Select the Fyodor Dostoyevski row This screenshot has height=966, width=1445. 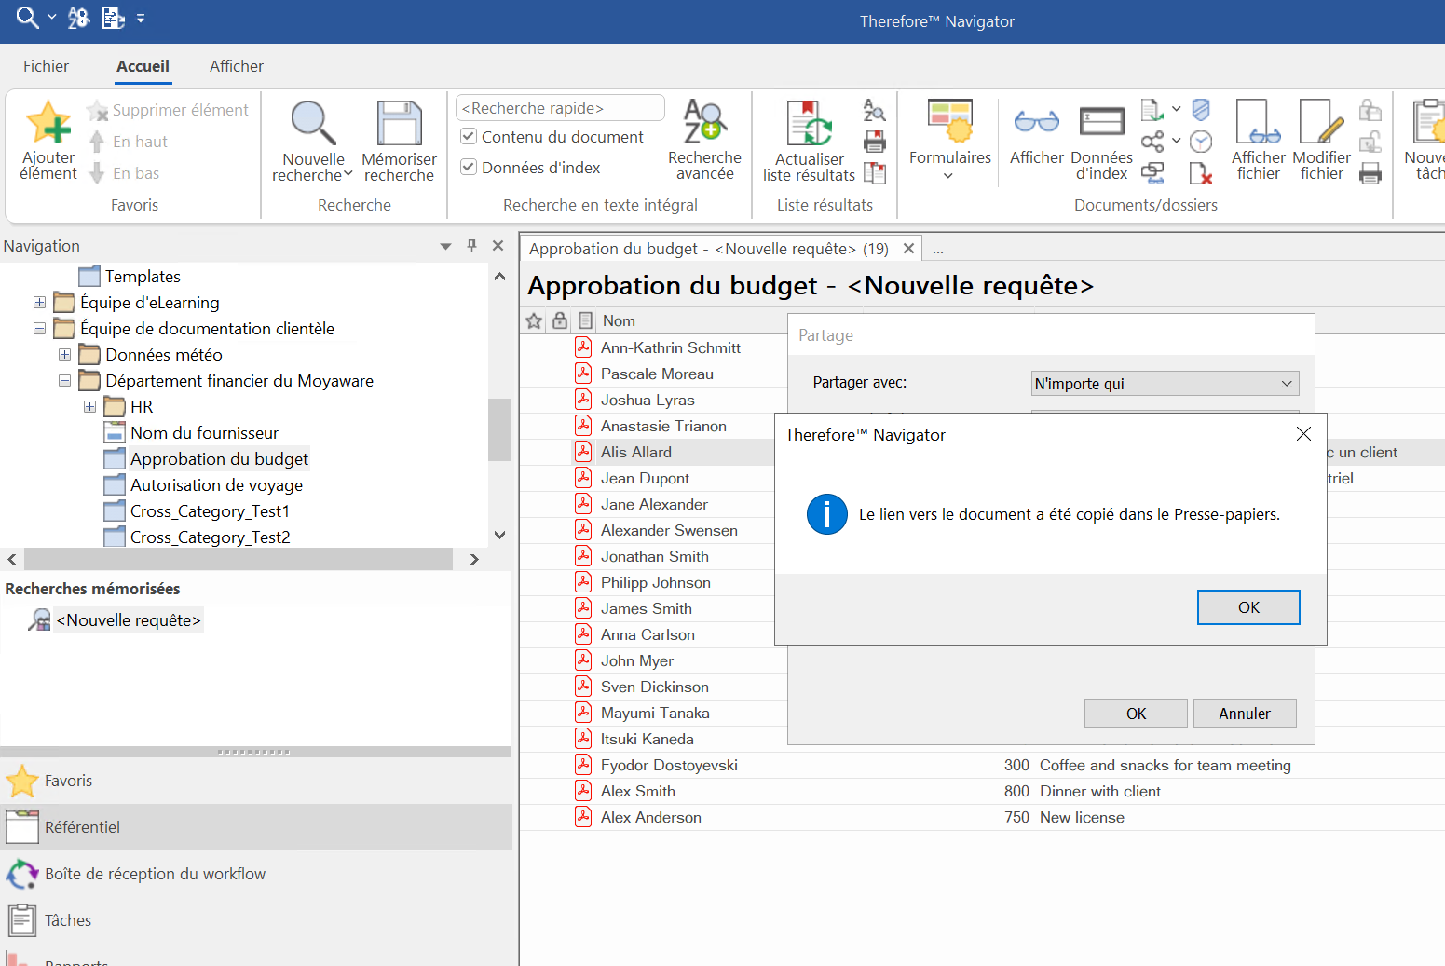click(x=982, y=765)
